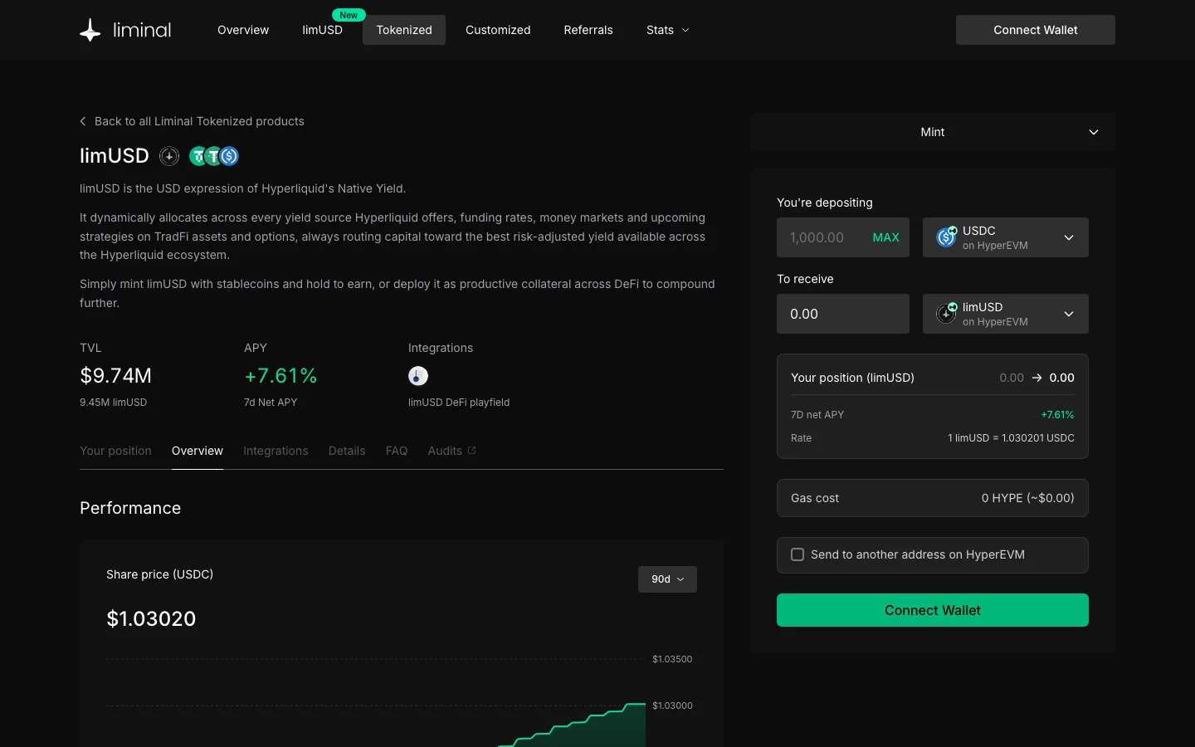
Task: Click the Performance heading
Action: 130,508
